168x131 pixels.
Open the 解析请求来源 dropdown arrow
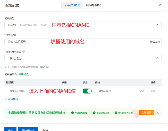pyautogui.click(x=157, y=58)
